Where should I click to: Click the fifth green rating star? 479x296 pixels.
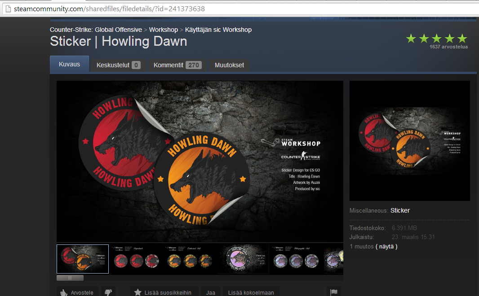click(x=462, y=38)
